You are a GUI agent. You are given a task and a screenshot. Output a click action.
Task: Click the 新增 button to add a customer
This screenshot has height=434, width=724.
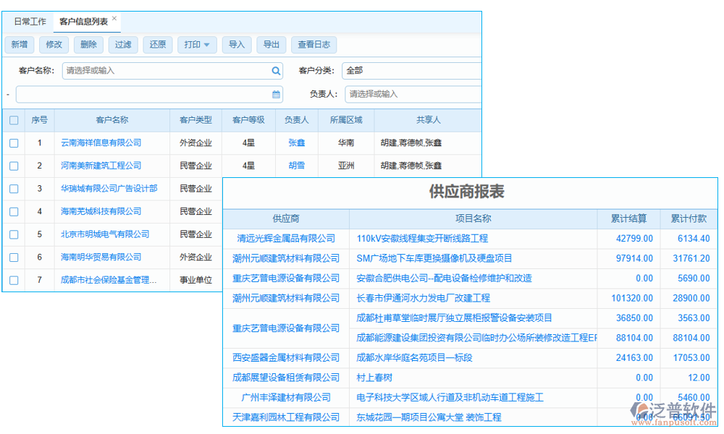pyautogui.click(x=20, y=44)
